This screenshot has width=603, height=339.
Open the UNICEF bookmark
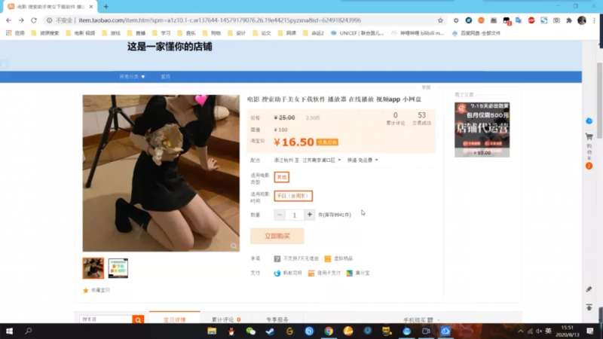click(357, 33)
